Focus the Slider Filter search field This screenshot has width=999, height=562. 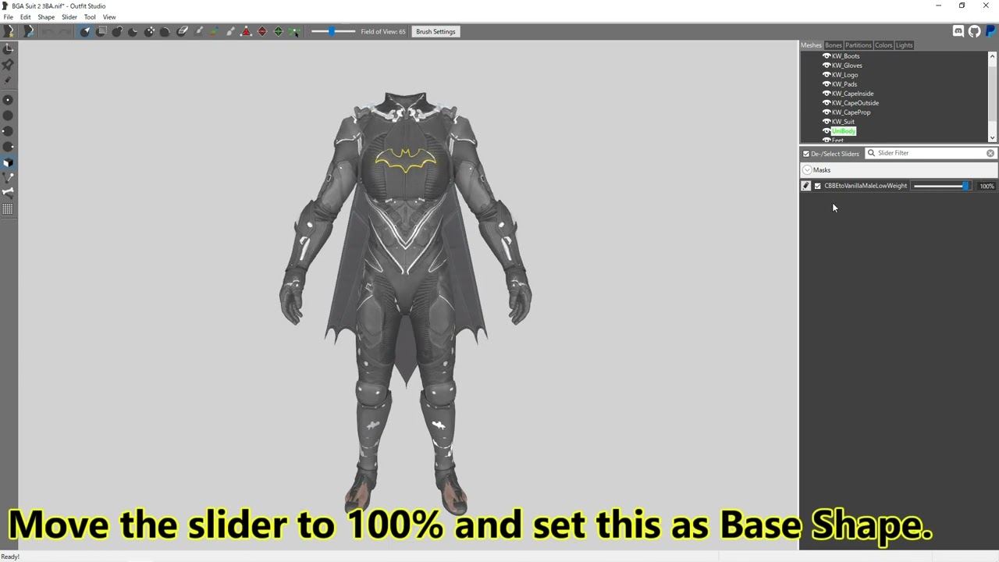tap(931, 154)
